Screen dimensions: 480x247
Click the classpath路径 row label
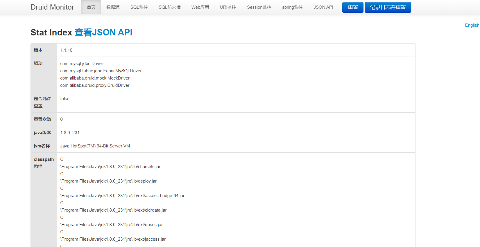44,163
